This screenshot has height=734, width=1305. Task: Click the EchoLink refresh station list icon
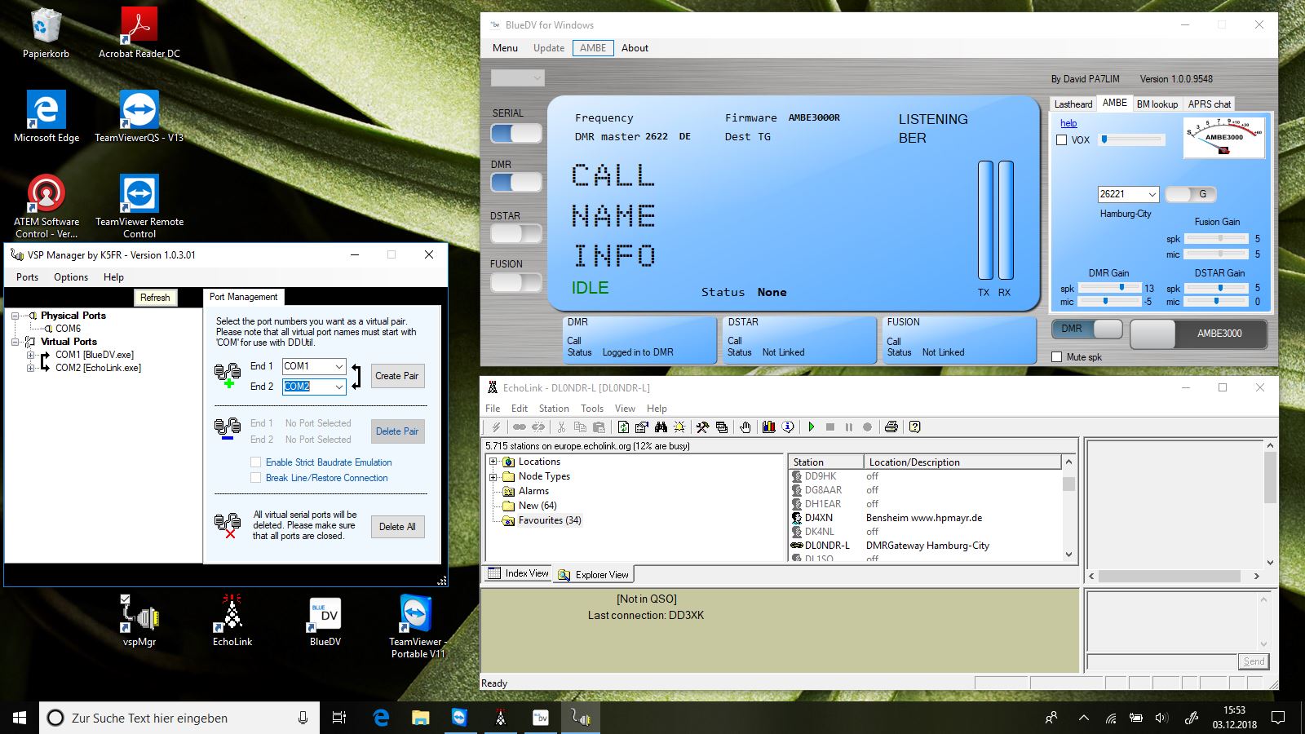pyautogui.click(x=623, y=427)
